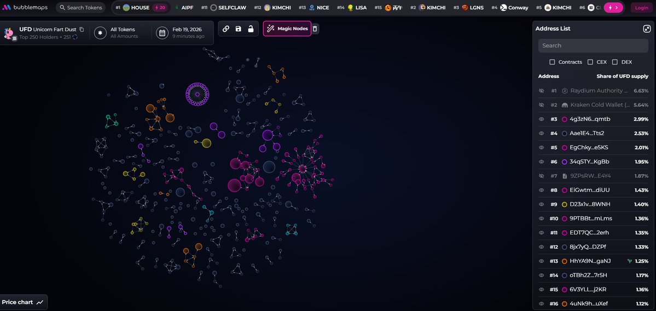Activate the Magic Nodes button
Image resolution: width=656 pixels, height=311 pixels.
(287, 28)
